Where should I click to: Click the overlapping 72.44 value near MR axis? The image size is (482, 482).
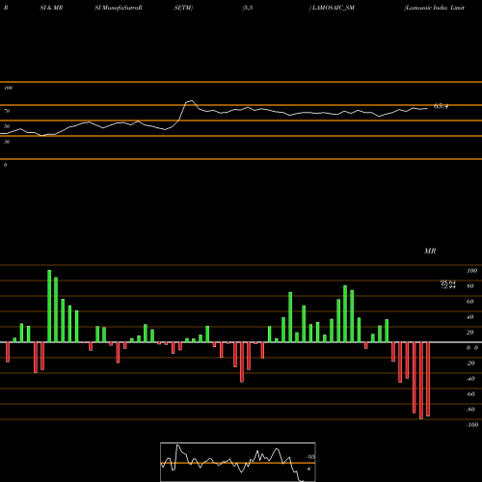448,287
